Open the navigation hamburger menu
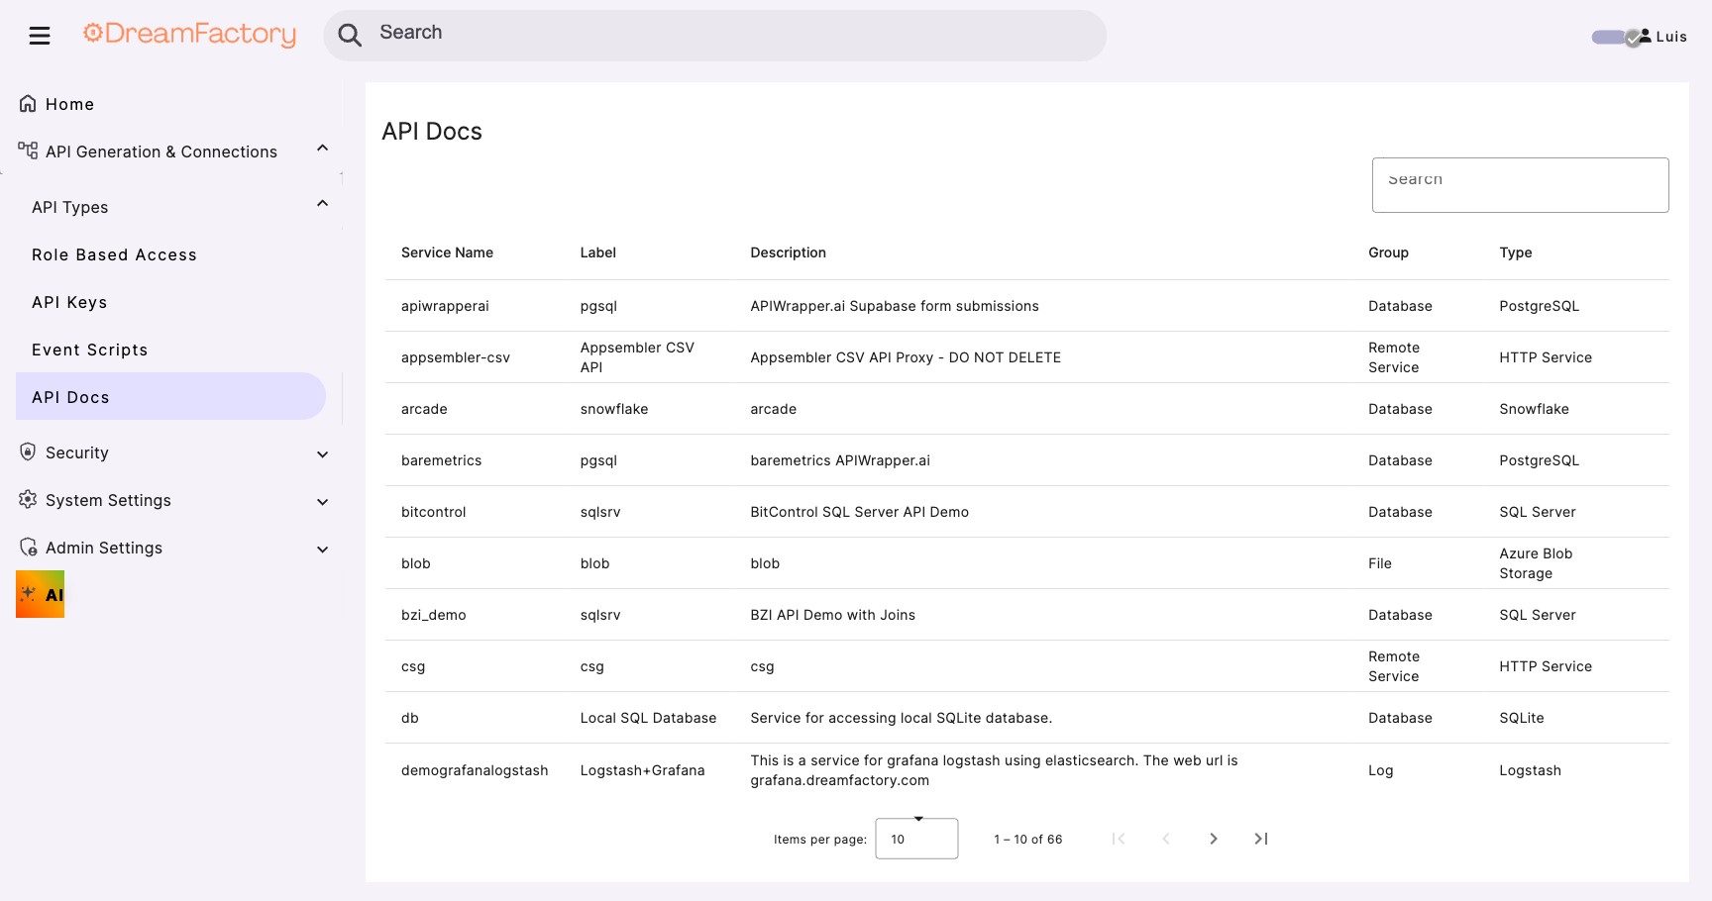 click(40, 35)
